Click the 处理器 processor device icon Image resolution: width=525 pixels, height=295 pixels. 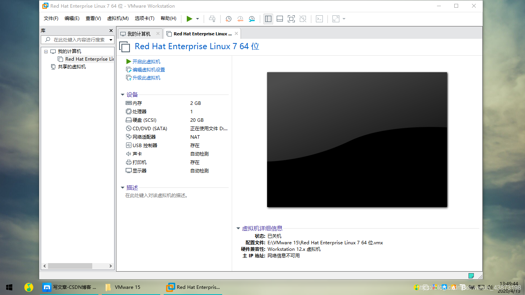pyautogui.click(x=129, y=111)
